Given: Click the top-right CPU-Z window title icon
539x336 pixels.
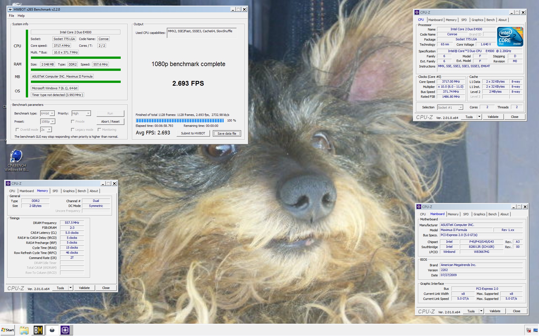Looking at the screenshot, I should click(x=417, y=12).
